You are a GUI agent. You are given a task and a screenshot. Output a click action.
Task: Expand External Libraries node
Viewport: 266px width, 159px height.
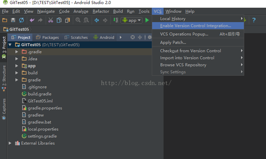(x=10, y=143)
